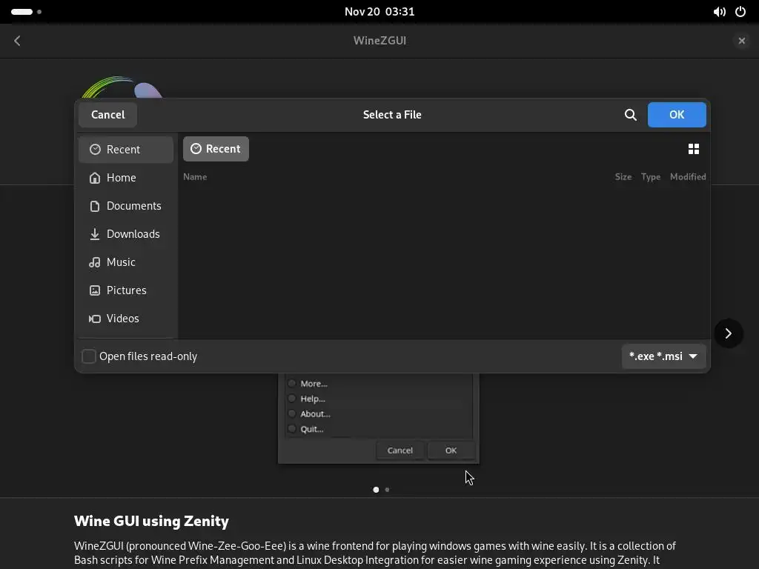The height and width of the screenshot is (569, 759).
Task: Click Cancel in the WineZGUI screenshot
Action: [400, 450]
